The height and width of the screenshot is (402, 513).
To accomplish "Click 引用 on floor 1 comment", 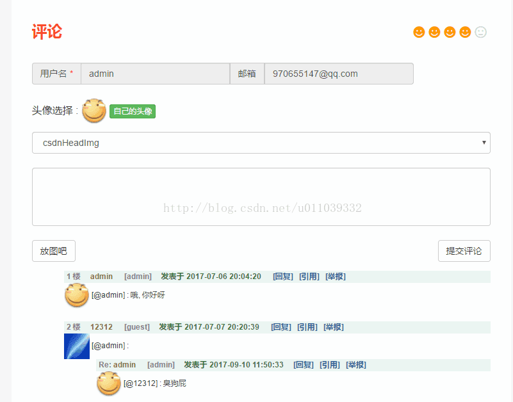I will tap(309, 277).
